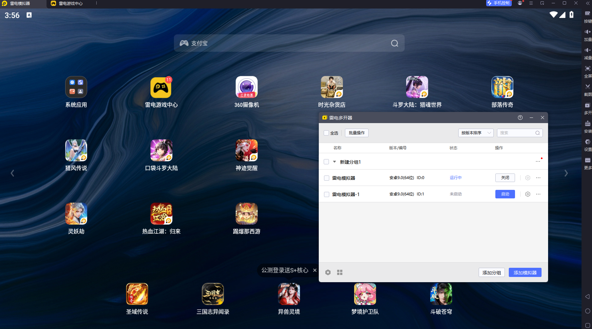The width and height of the screenshot is (592, 329).
Task: Click the 安装 APK icon in sidebar
Action: [x=587, y=123]
